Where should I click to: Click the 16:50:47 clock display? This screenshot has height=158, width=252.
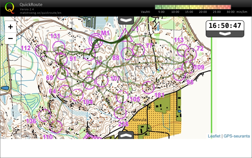[225, 26]
